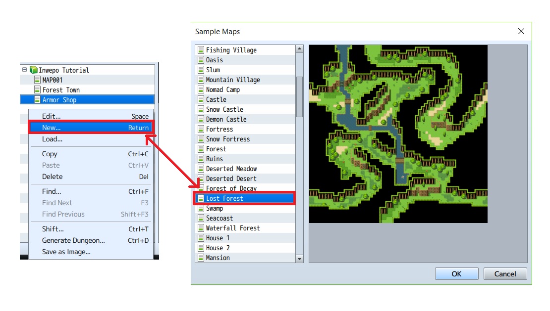Click the sample list scroll-down arrow

(300, 259)
